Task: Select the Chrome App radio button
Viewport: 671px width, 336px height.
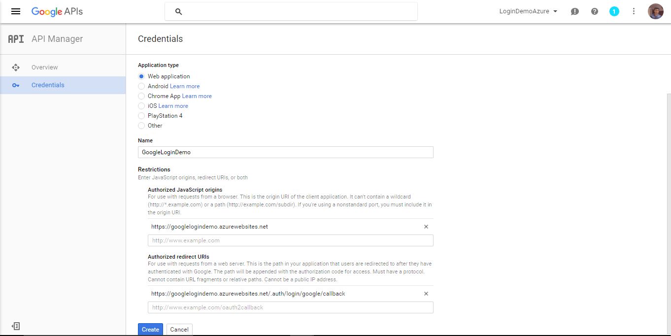Action: [141, 96]
